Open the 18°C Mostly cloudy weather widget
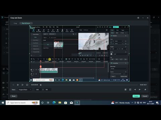 coord(120,103)
